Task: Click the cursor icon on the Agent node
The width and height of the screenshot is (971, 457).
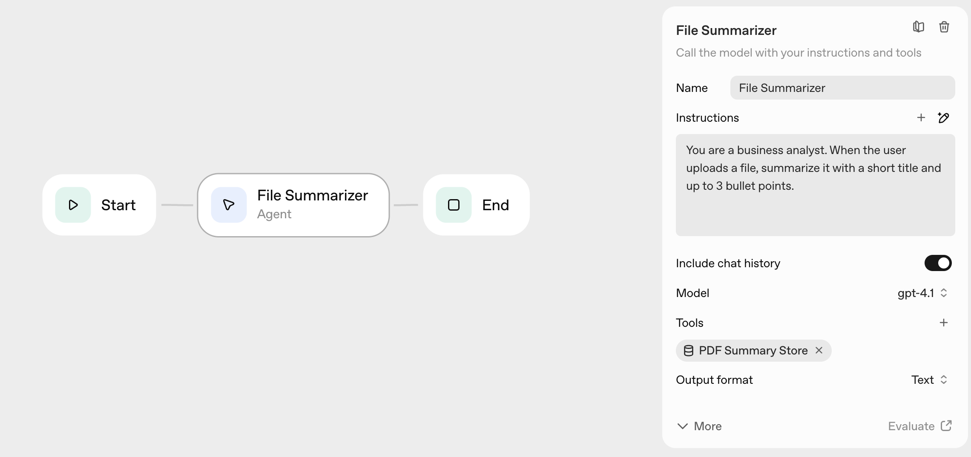Action: (x=228, y=205)
